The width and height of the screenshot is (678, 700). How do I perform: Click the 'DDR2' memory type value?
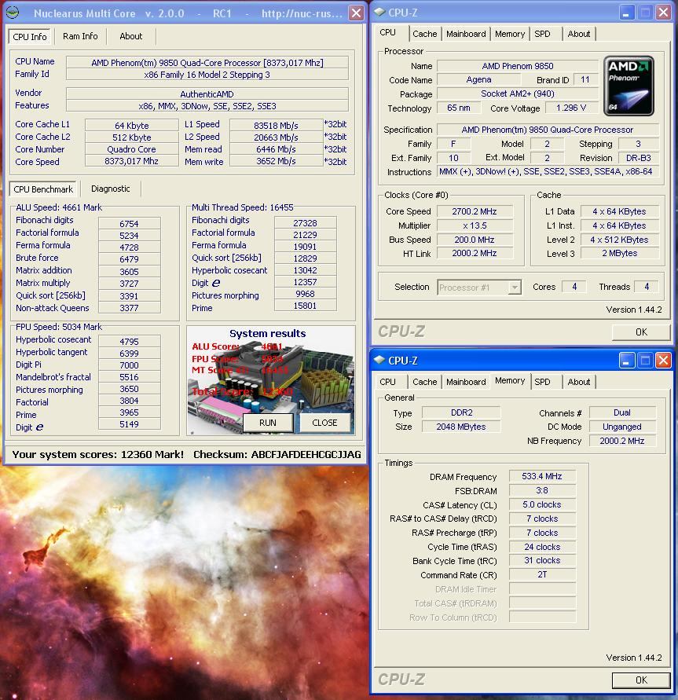point(461,412)
